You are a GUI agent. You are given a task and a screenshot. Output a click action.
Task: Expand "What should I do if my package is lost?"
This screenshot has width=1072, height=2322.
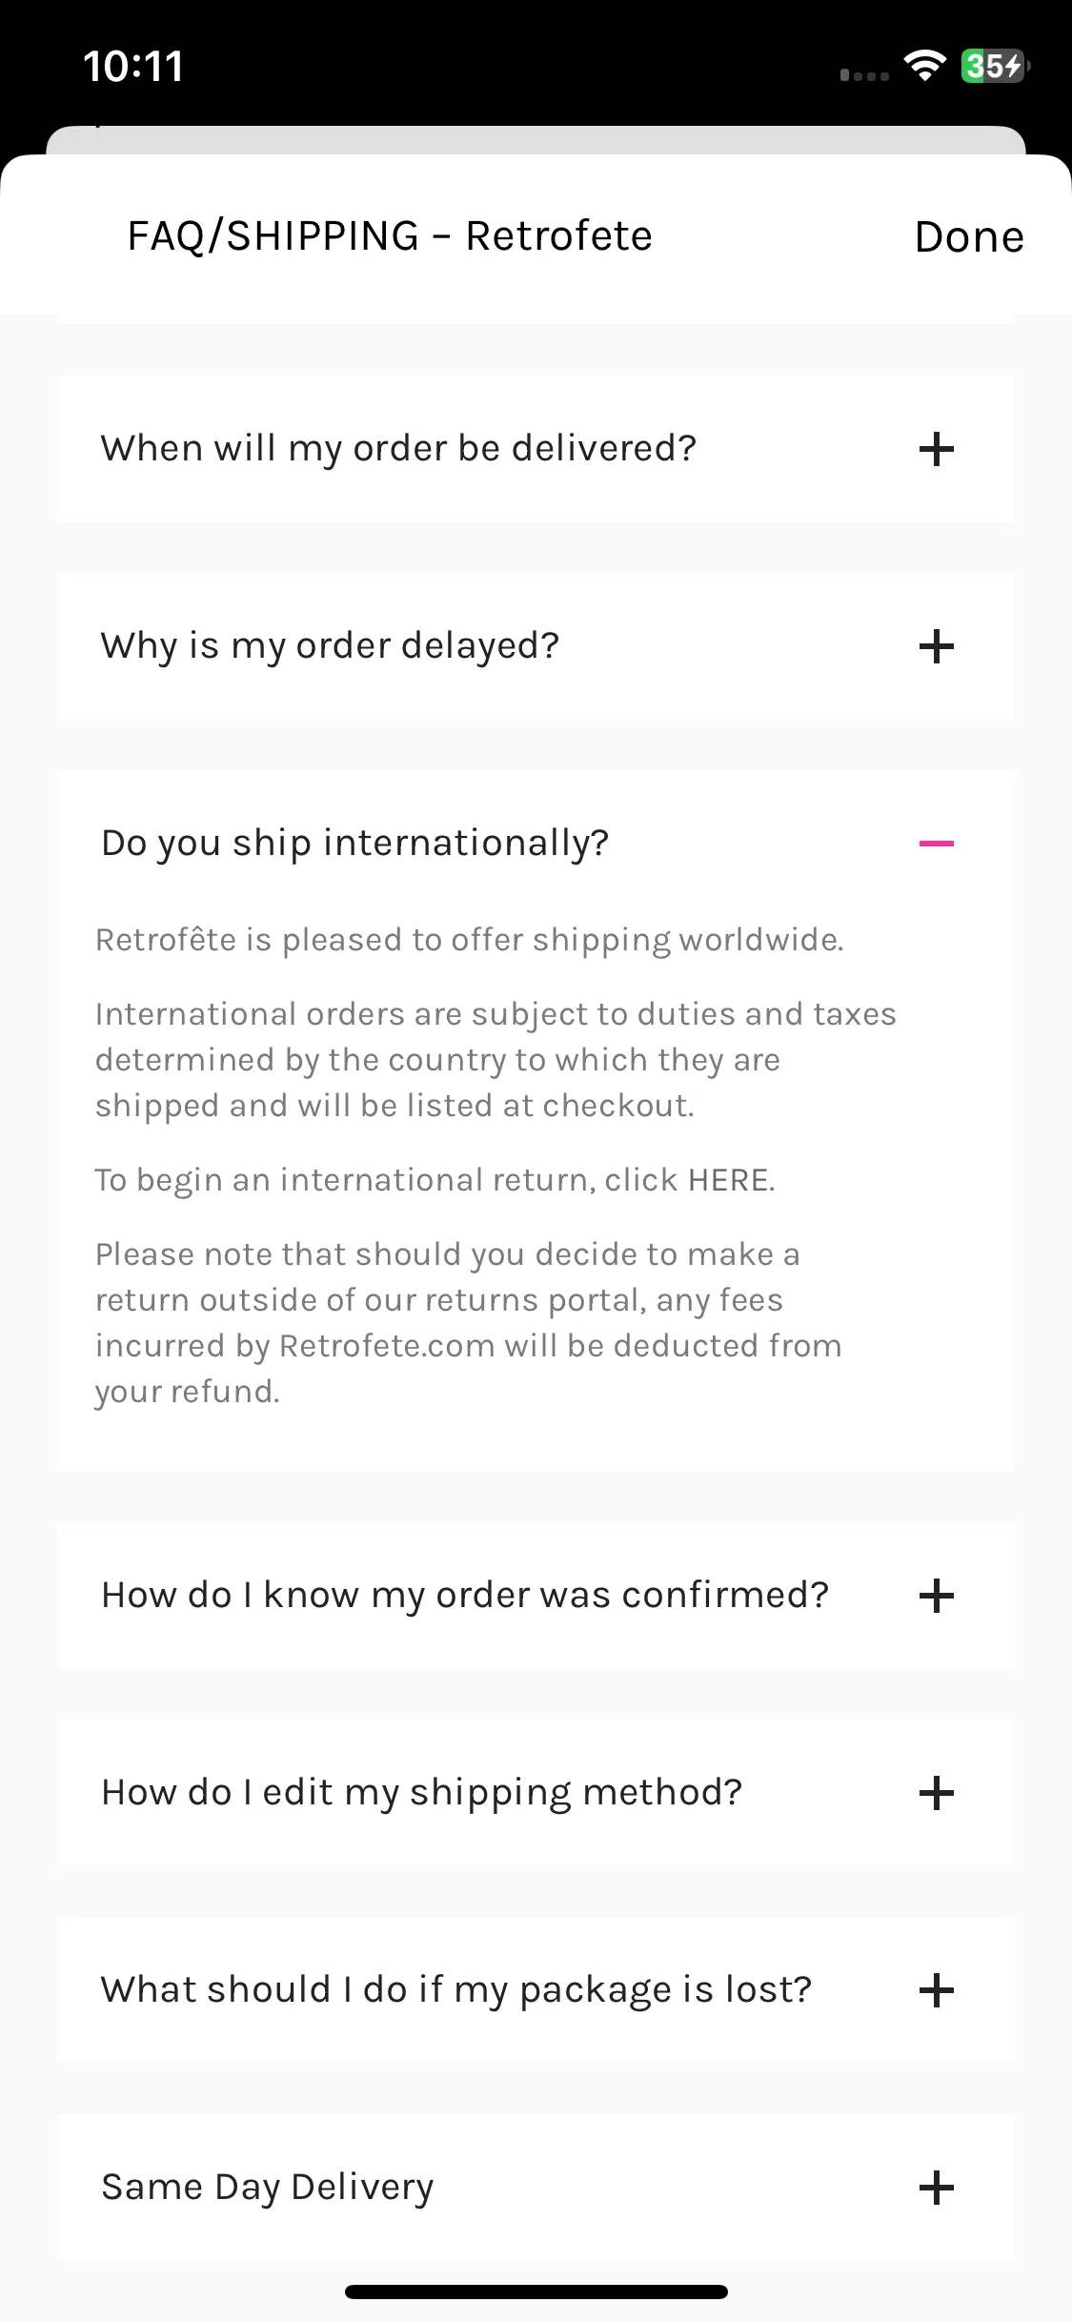pyautogui.click(x=536, y=1989)
